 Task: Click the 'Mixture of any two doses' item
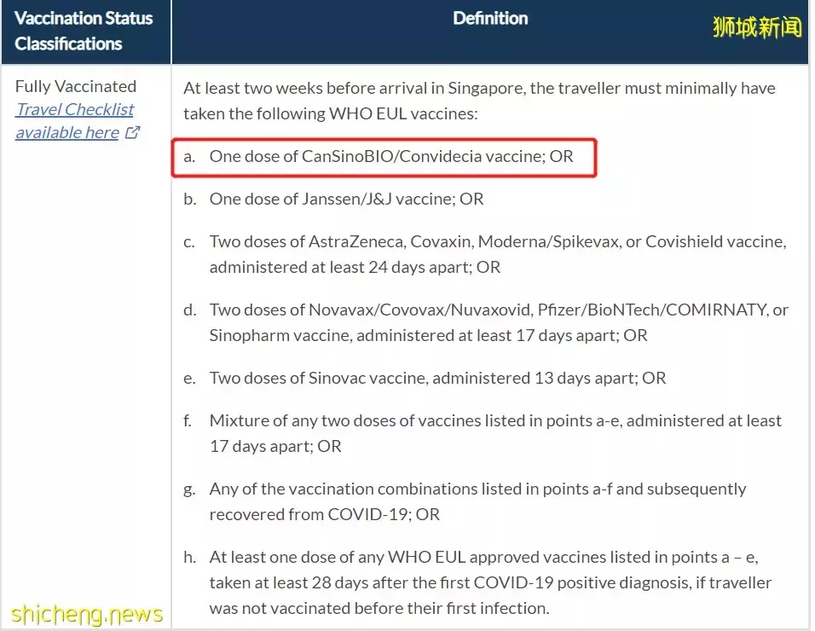(x=494, y=420)
